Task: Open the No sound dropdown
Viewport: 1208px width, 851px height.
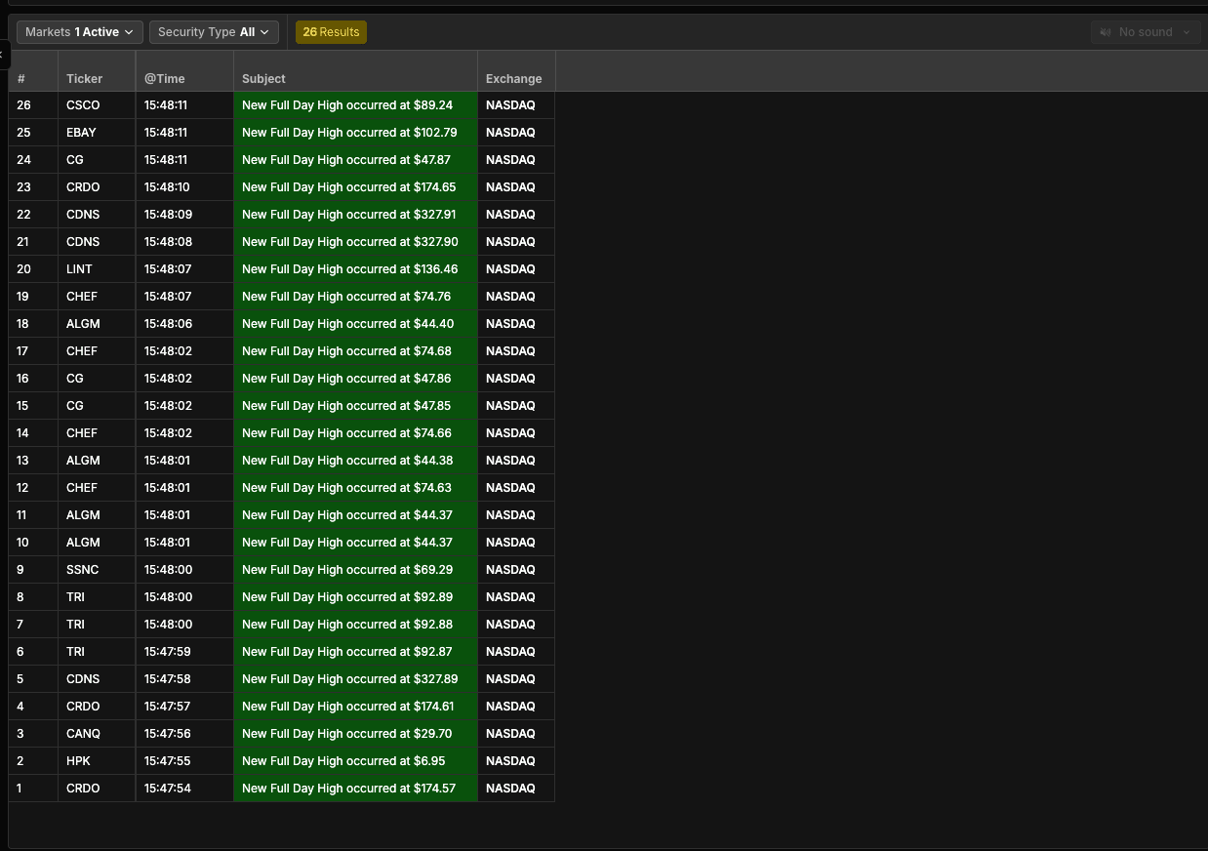Action: [1147, 32]
